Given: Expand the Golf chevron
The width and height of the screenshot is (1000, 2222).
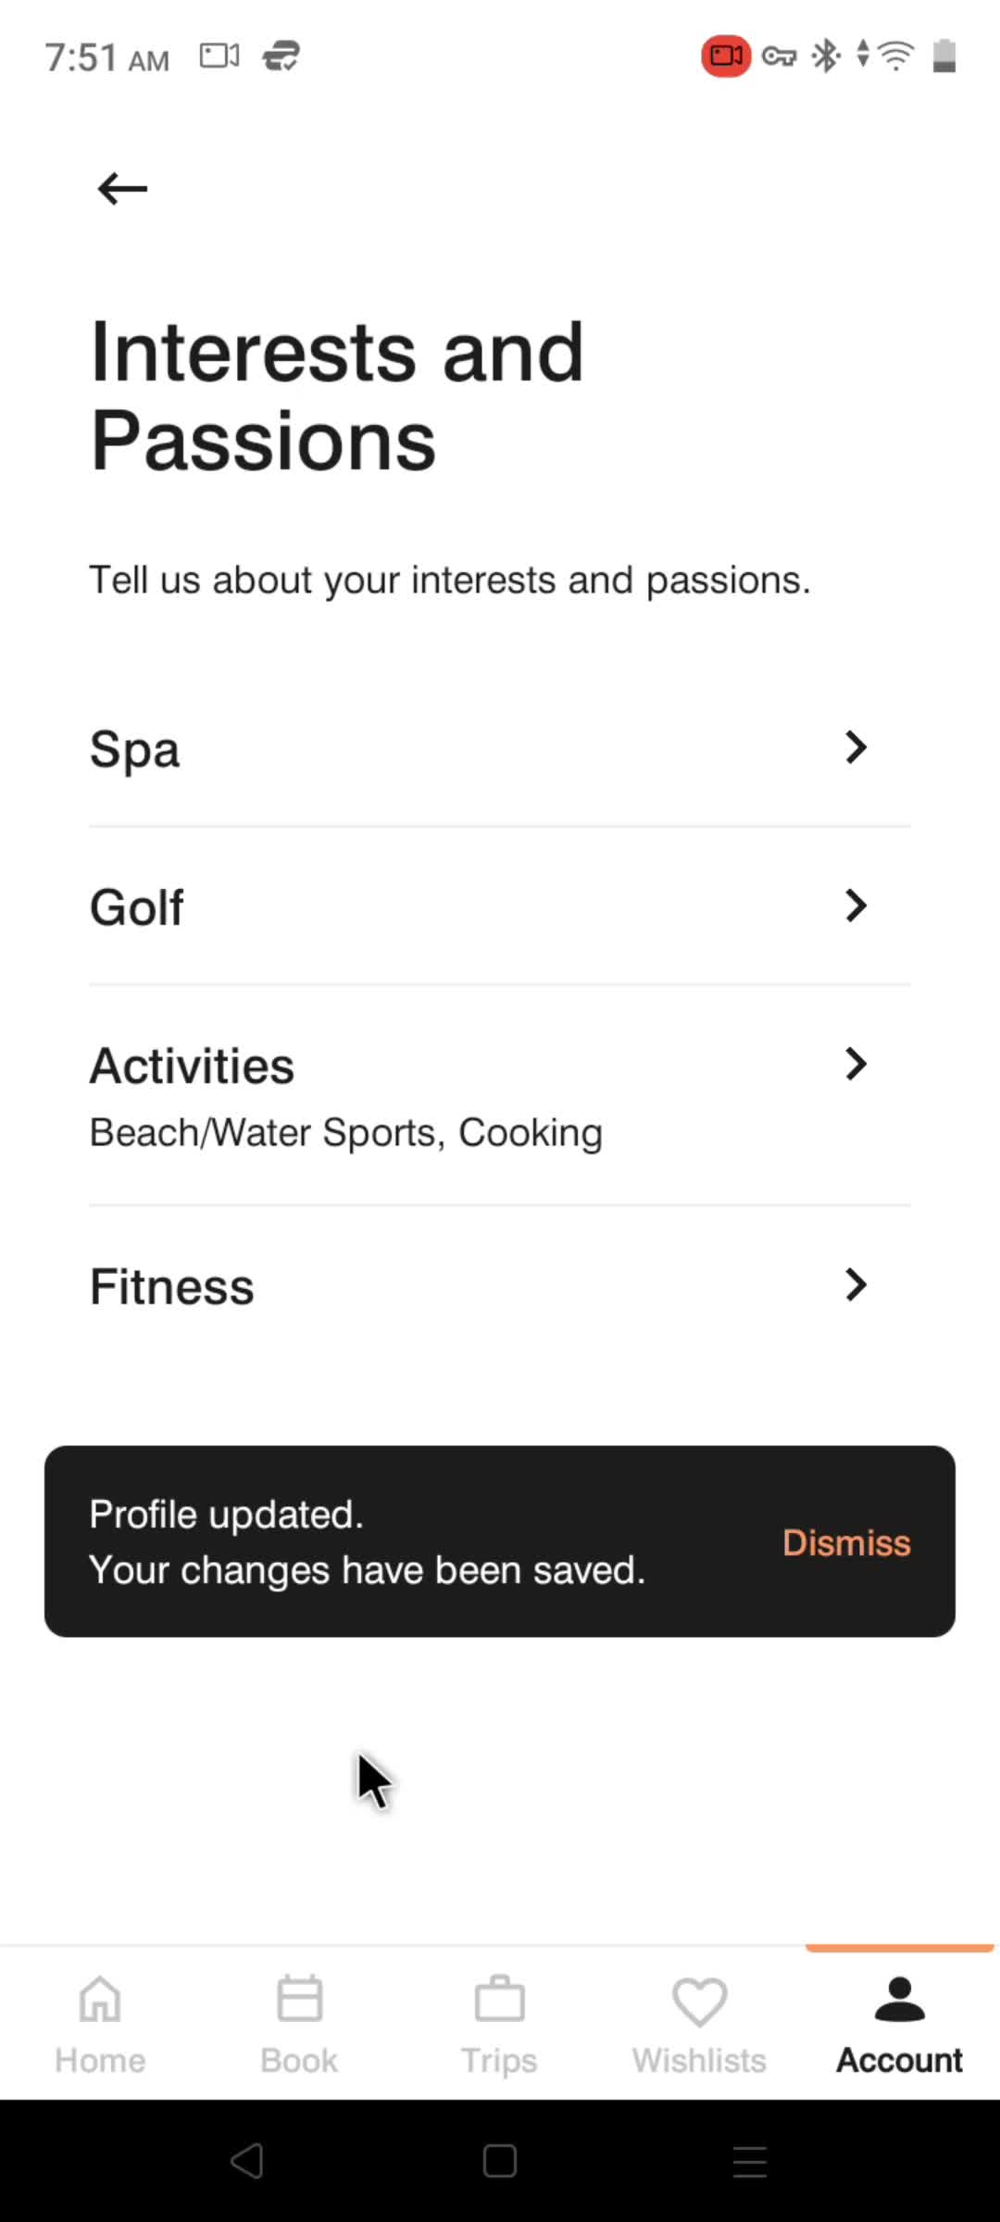Looking at the screenshot, I should [856, 905].
